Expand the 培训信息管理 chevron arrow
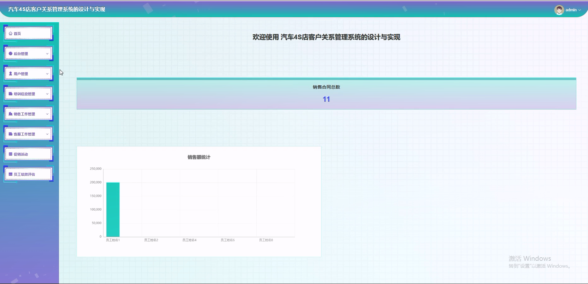 click(x=47, y=94)
